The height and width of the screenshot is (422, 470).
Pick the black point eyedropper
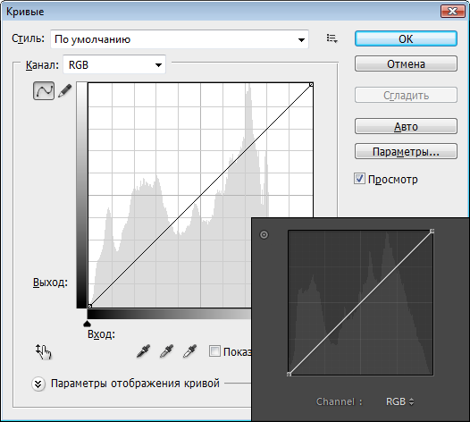pos(143,350)
